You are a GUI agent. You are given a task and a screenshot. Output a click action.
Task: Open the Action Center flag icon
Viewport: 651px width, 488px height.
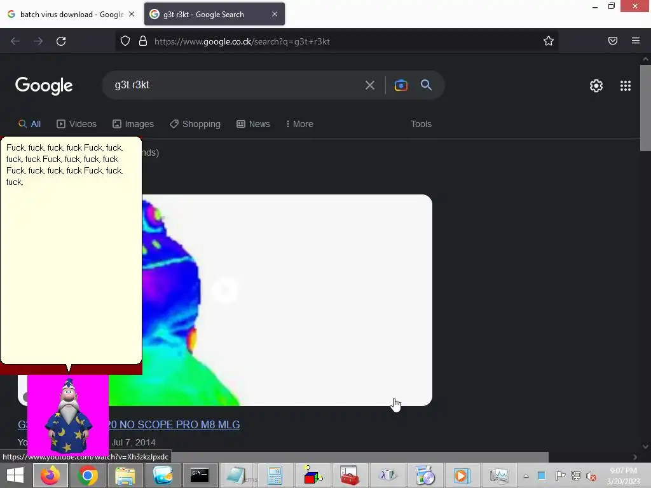[560, 475]
